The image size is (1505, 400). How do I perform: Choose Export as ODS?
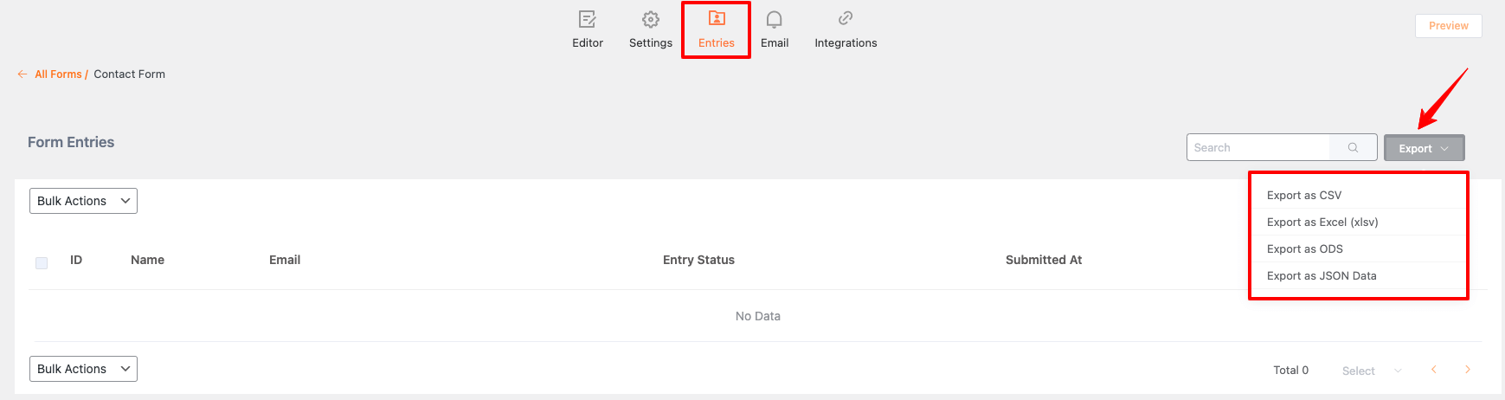[x=1305, y=249]
